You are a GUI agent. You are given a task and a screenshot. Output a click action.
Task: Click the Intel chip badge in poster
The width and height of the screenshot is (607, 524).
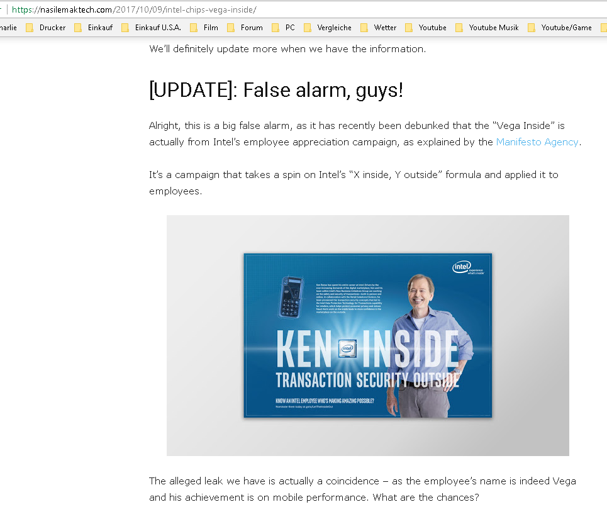347,348
